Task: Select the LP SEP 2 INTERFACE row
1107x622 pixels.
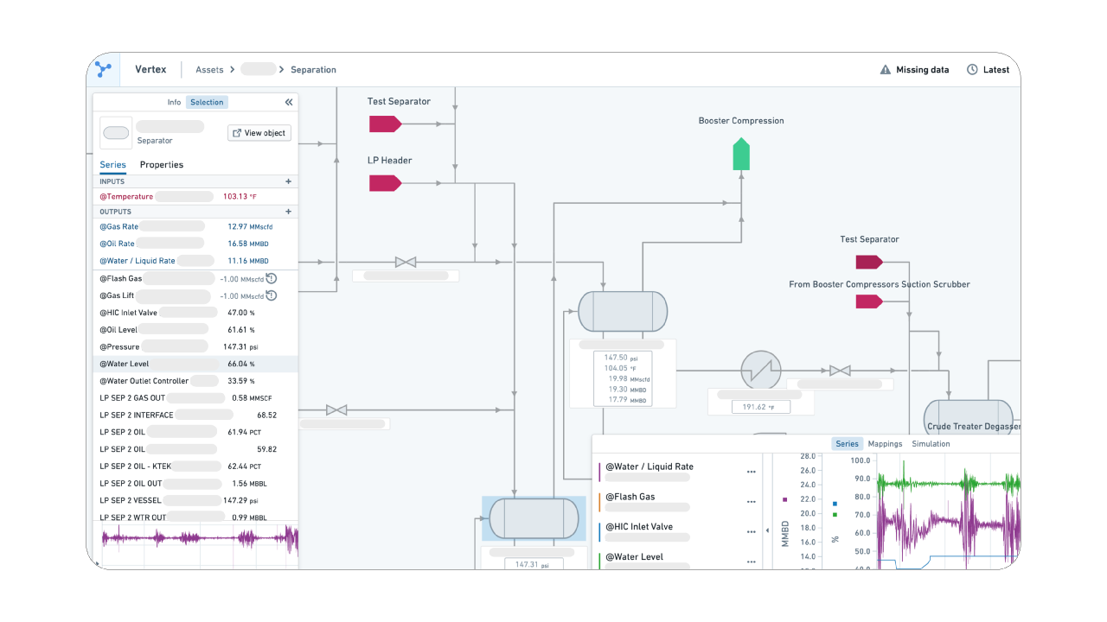Action: click(x=195, y=415)
